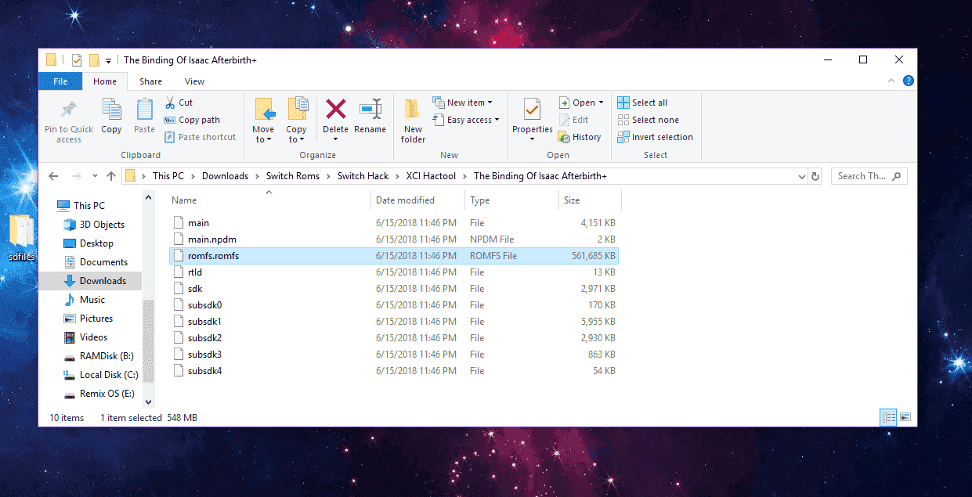972x497 pixels.
Task: Select the rtld file
Action: coord(394,272)
